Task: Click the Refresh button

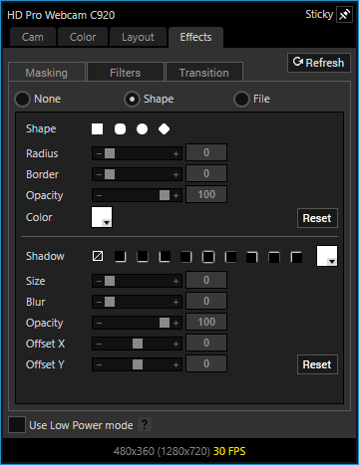Action: click(x=319, y=63)
